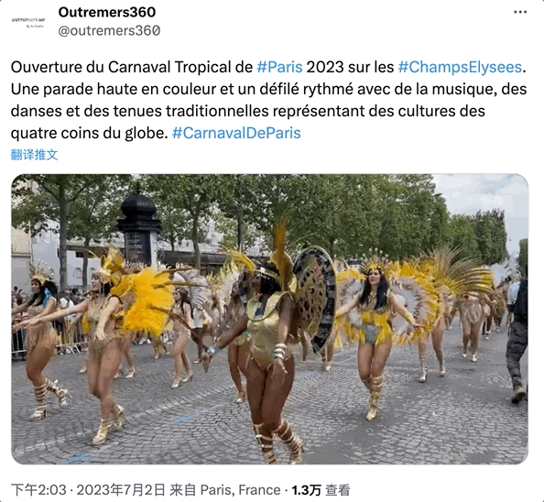View the 1.3万 查看 views count
The image size is (544, 502).
point(321,490)
